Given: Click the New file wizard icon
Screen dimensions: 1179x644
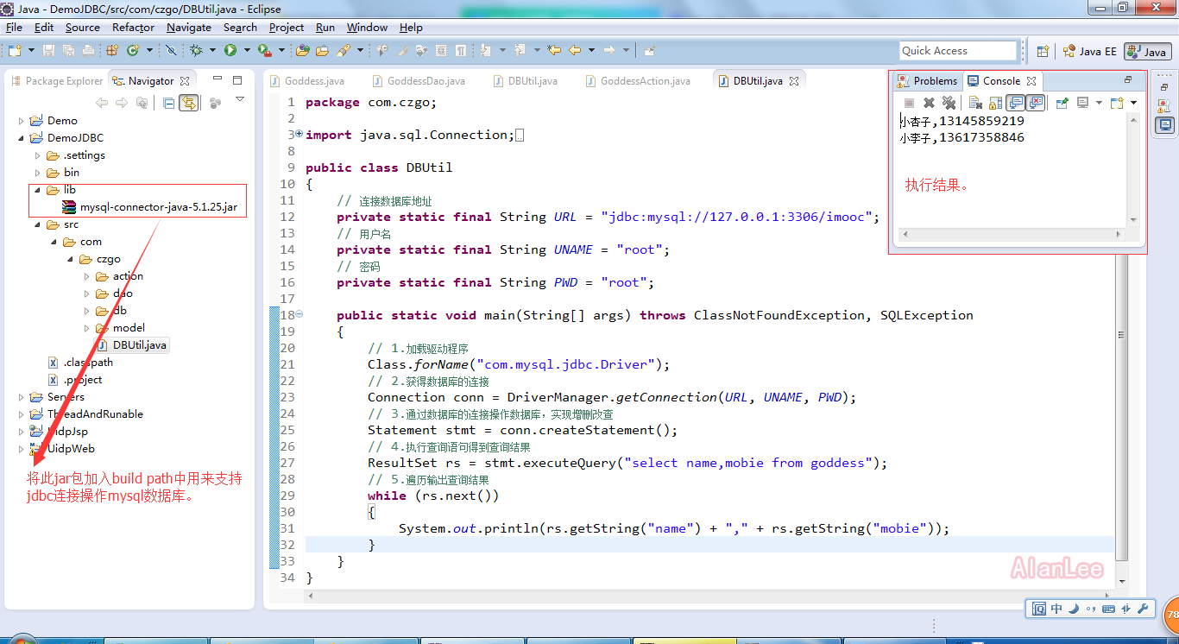Looking at the screenshot, I should tap(15, 50).
